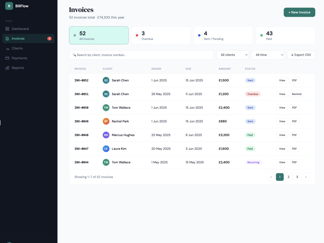Click the BillFlow logo icon
Screen dimensions: 324x243
point(9,6)
